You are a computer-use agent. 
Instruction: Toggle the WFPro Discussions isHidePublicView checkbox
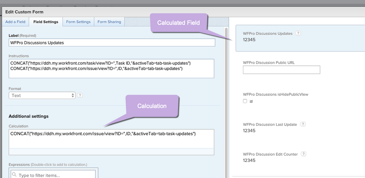[245, 101]
